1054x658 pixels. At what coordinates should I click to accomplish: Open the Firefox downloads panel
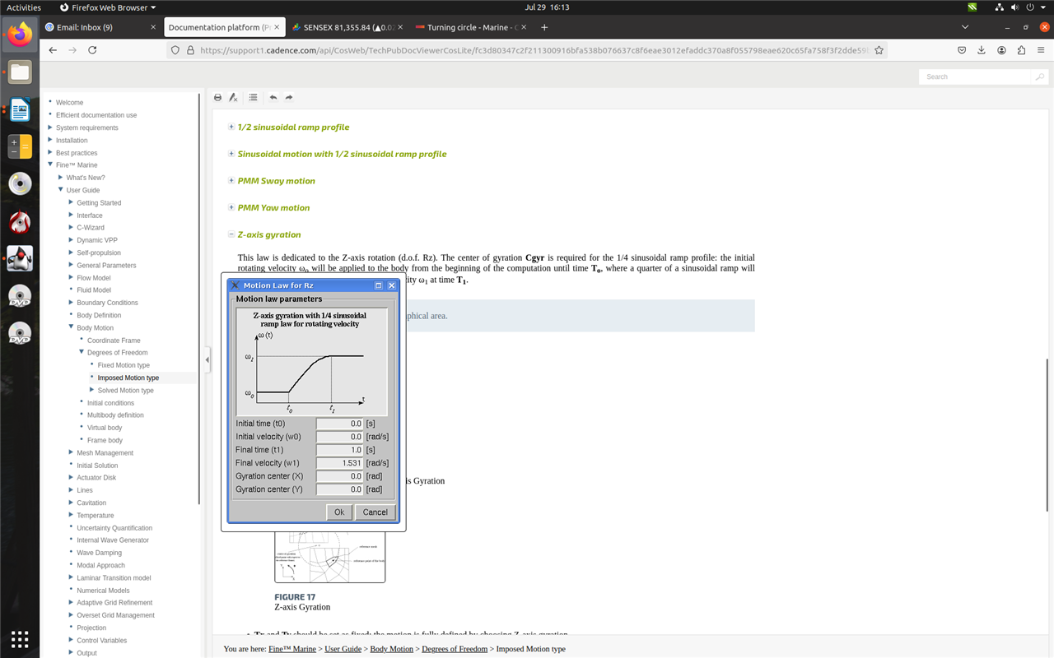[x=982, y=50]
